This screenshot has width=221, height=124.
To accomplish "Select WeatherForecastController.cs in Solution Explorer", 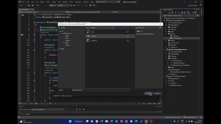I will (x=181, y=65).
